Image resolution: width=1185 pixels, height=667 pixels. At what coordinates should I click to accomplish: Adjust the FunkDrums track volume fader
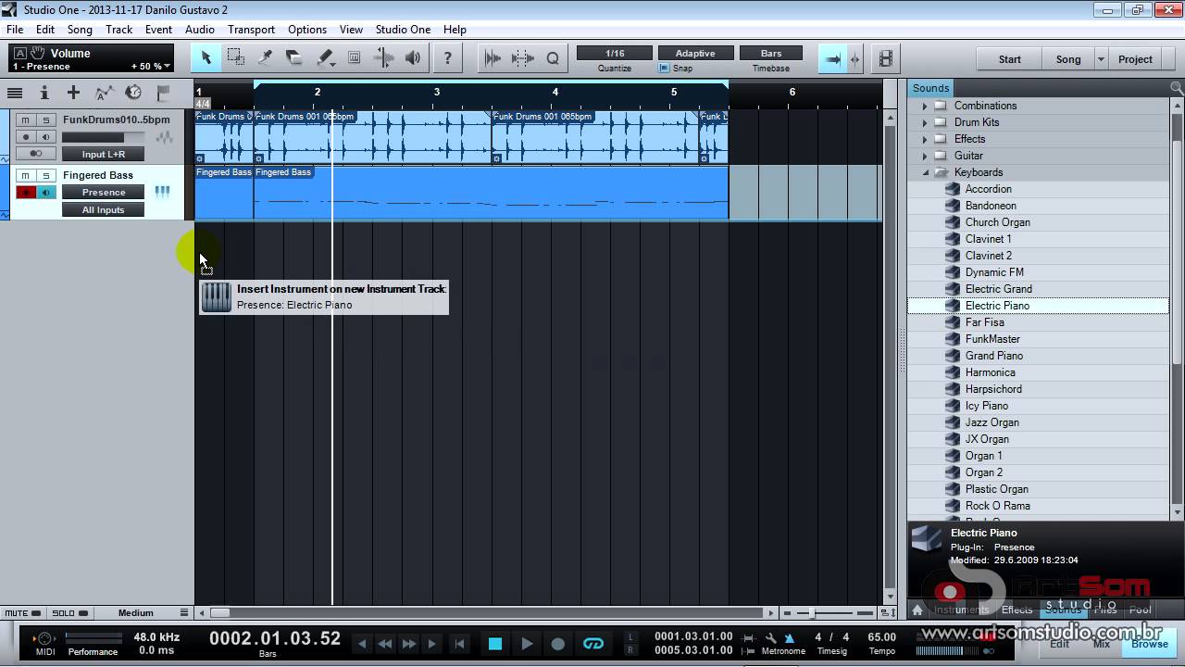[x=103, y=137]
